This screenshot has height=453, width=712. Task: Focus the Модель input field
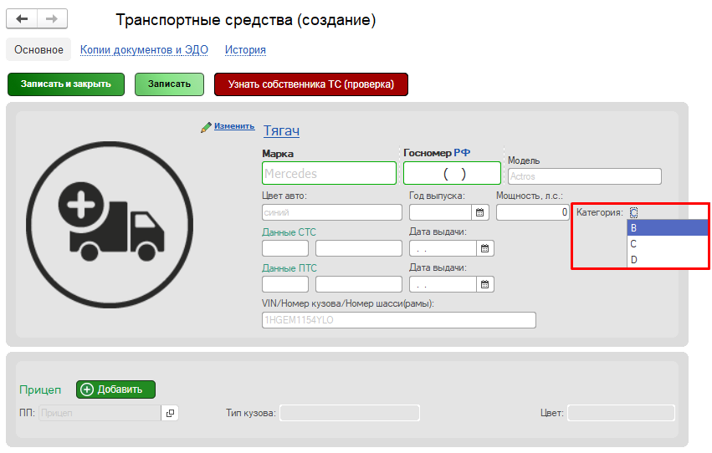(584, 176)
